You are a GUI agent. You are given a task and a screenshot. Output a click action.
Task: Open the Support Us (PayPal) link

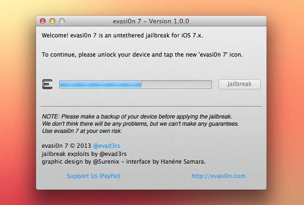pyautogui.click(x=94, y=176)
